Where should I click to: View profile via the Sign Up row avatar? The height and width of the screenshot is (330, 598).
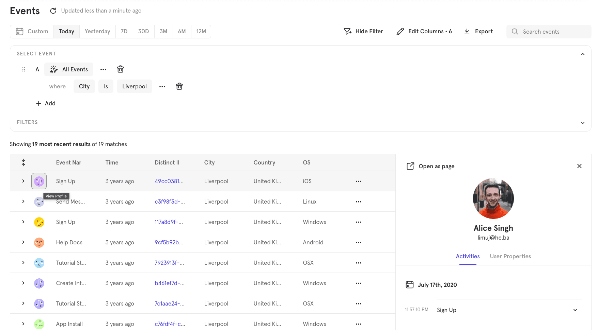tap(39, 181)
